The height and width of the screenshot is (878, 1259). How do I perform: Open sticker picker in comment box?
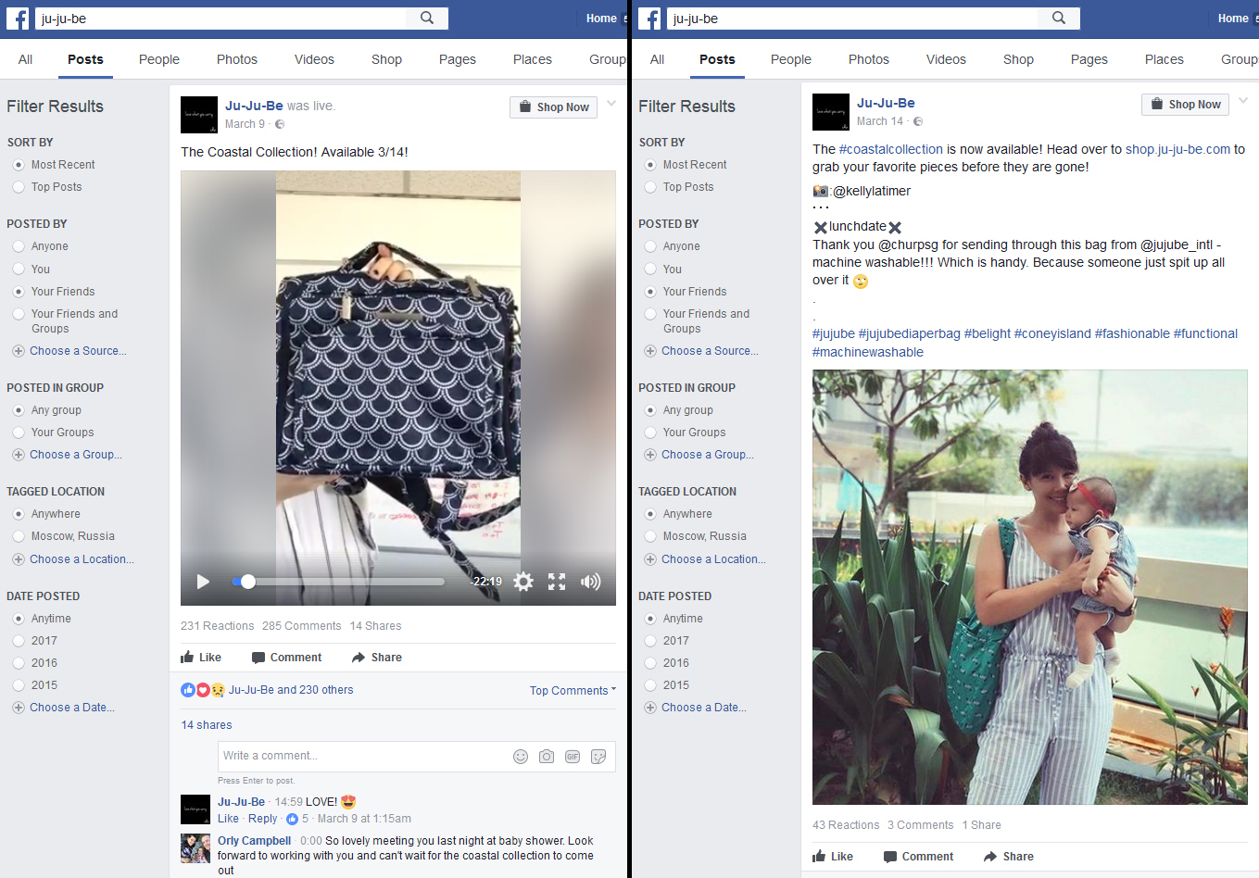(598, 757)
